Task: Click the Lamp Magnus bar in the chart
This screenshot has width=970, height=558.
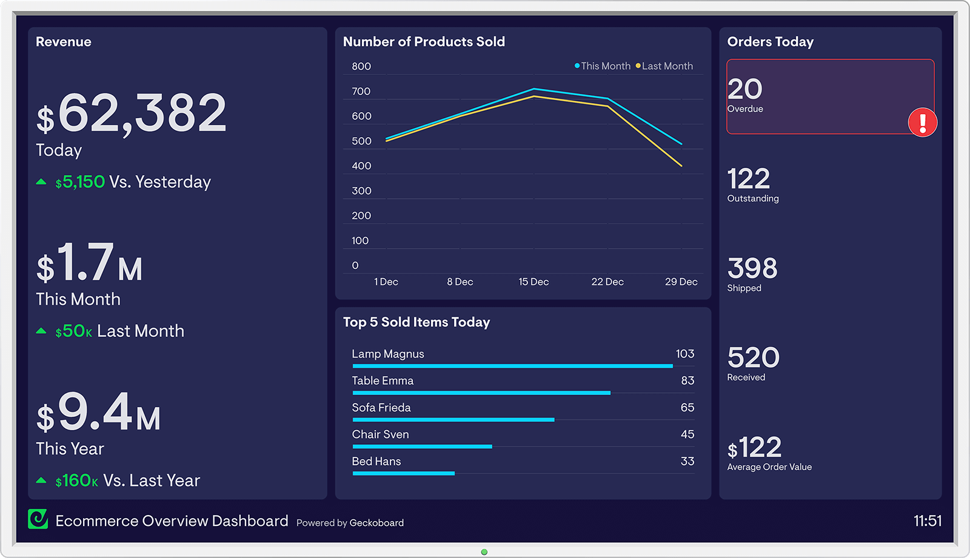Action: pyautogui.click(x=512, y=366)
